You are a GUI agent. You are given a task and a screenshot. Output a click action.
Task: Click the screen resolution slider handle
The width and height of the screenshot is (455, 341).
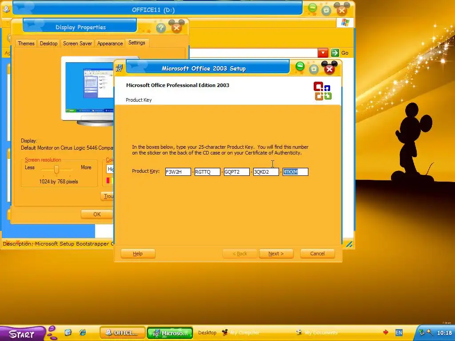point(56,169)
